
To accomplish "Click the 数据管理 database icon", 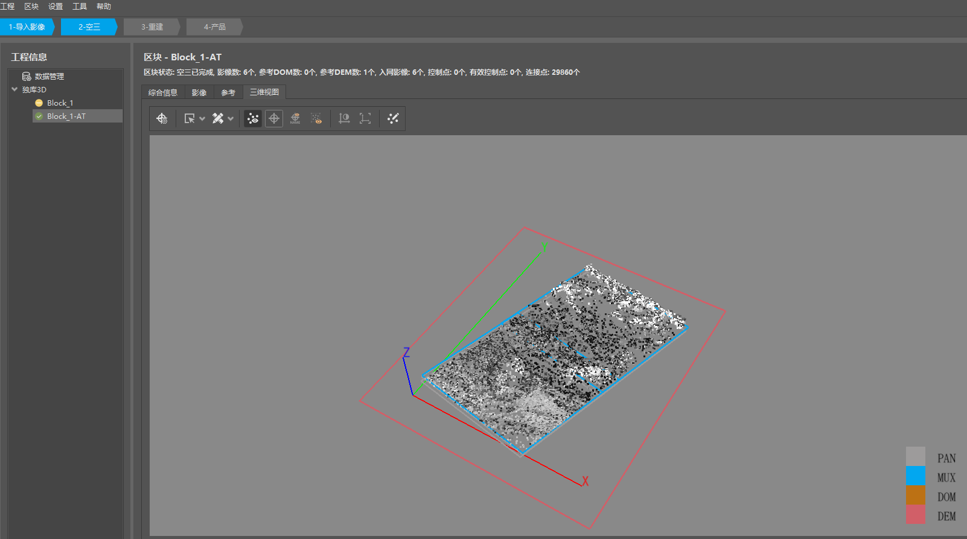I will [27, 77].
